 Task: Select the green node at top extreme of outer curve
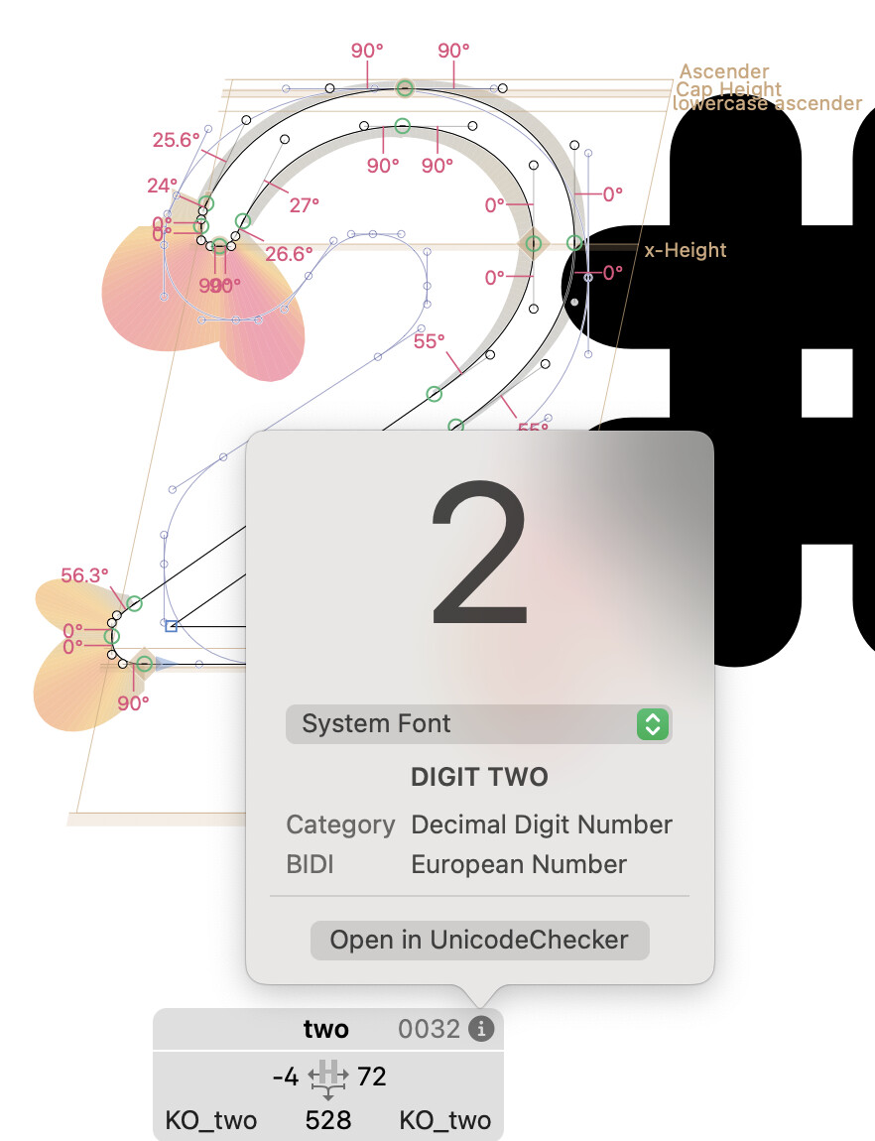405,88
